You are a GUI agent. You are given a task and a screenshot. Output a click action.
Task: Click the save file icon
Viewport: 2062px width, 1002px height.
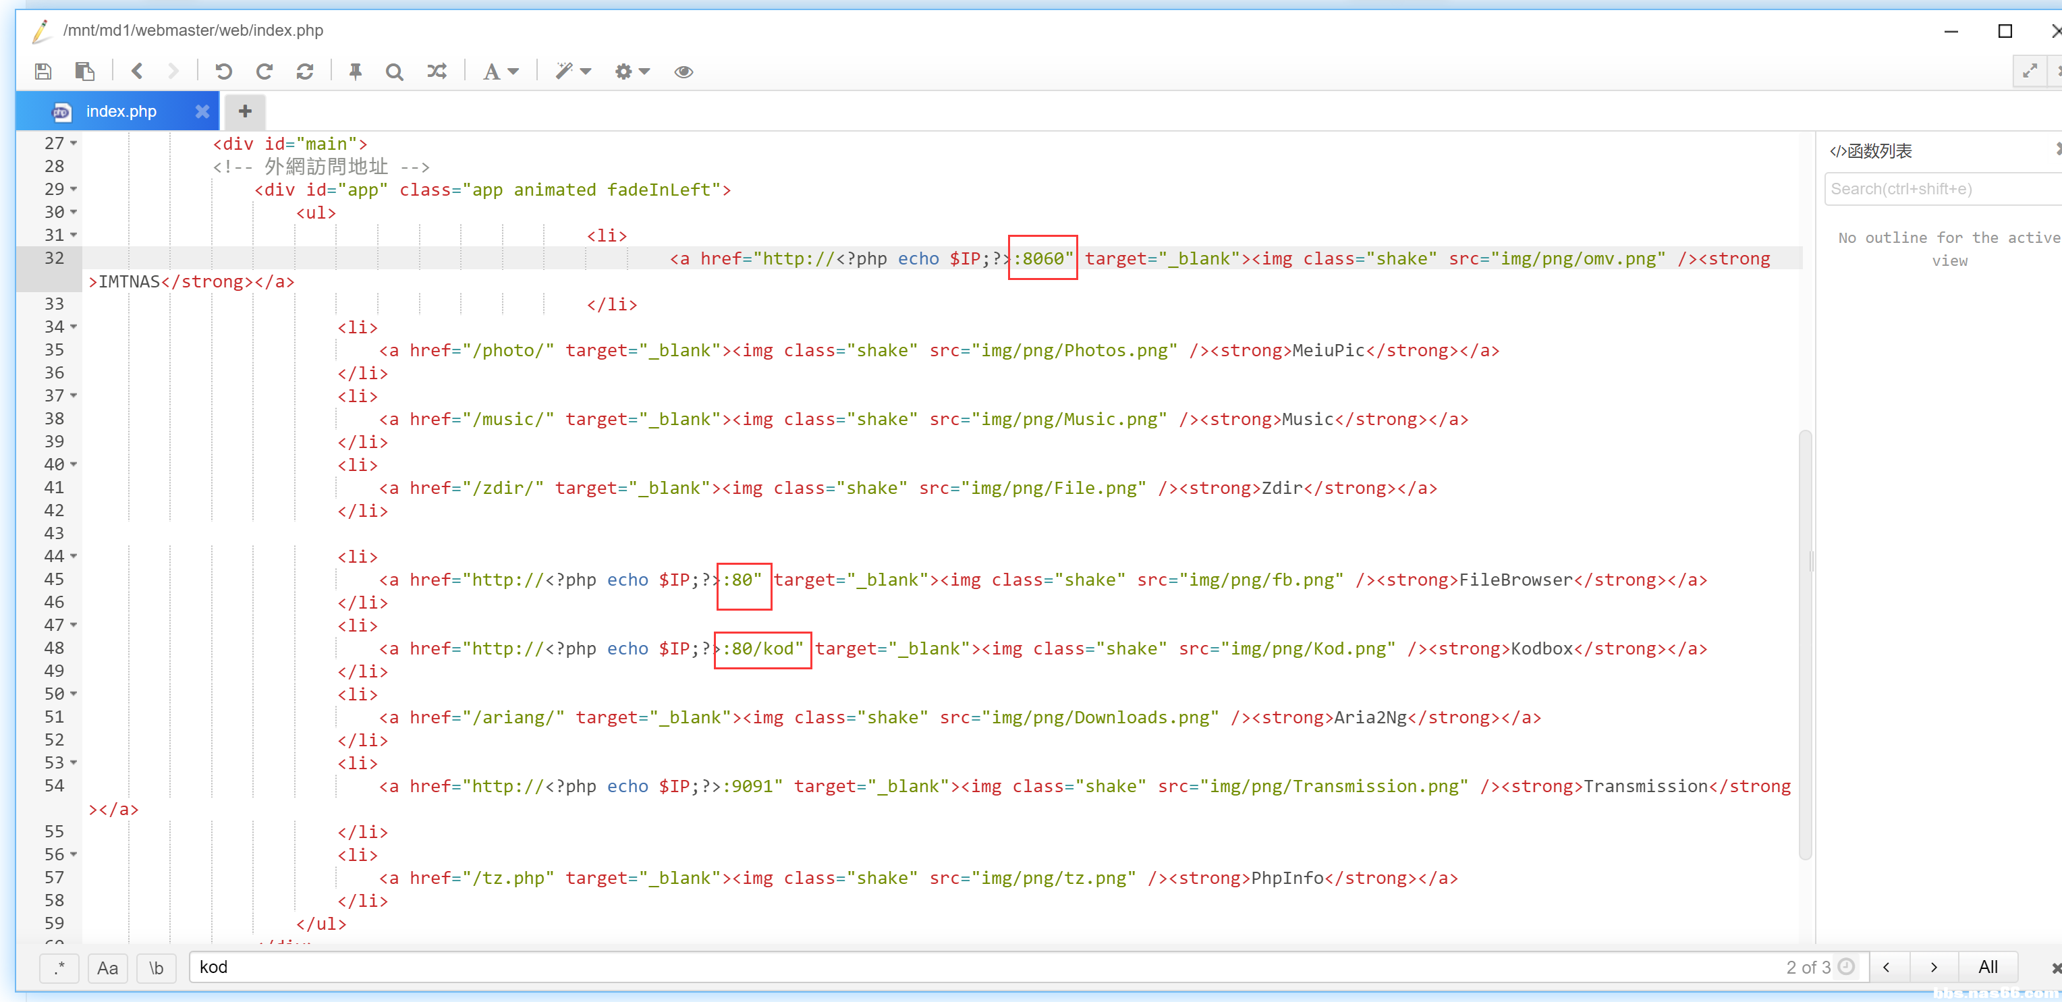(43, 72)
